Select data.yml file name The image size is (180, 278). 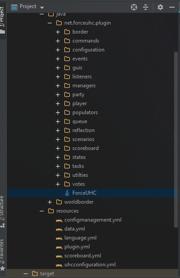75,229
